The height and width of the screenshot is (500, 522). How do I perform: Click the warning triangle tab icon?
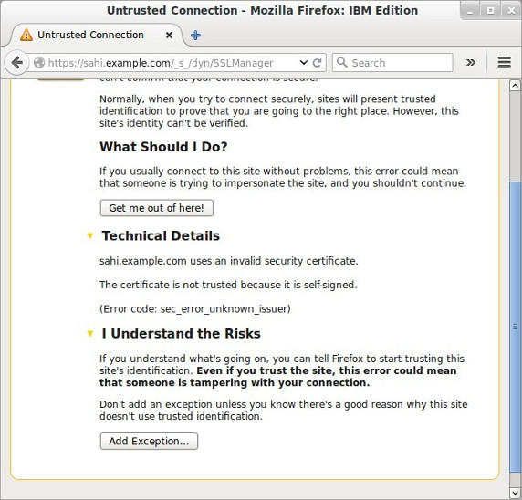[26, 35]
